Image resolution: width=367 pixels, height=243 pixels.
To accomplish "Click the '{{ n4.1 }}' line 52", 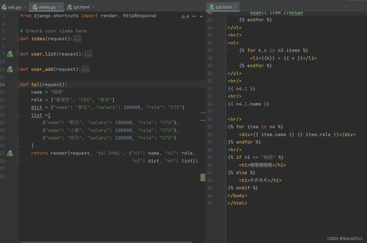I will 241,89.
